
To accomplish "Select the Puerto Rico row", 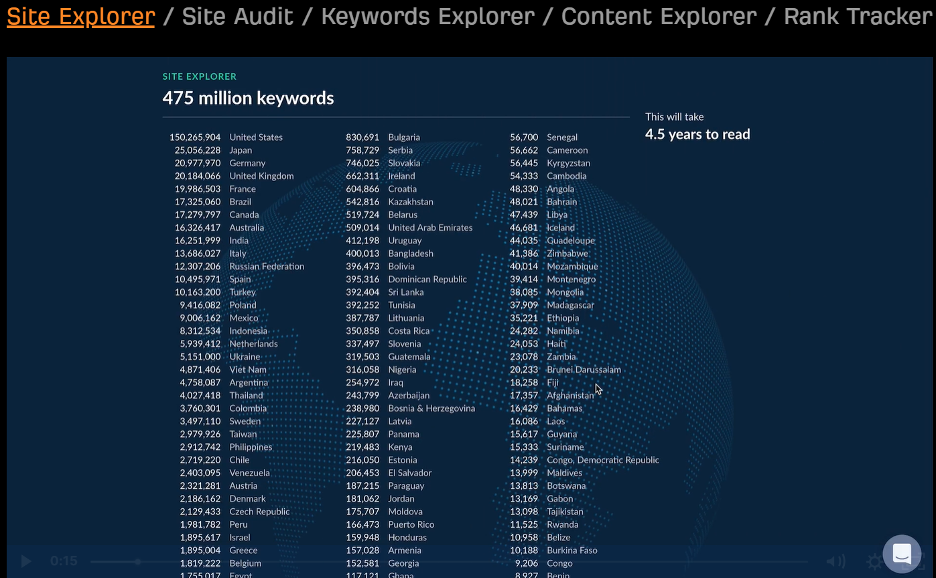I will (x=390, y=524).
